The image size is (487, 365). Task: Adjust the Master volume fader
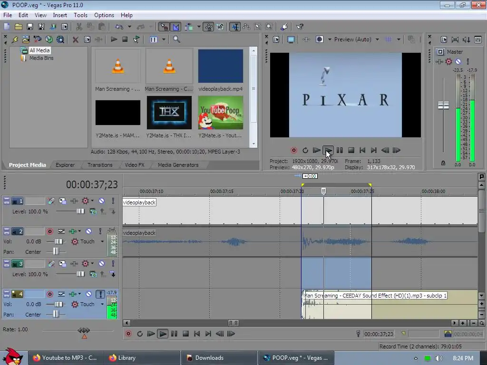point(443,106)
